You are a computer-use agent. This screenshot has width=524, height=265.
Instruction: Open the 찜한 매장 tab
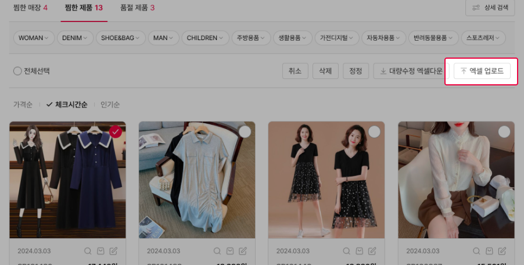tap(30, 8)
